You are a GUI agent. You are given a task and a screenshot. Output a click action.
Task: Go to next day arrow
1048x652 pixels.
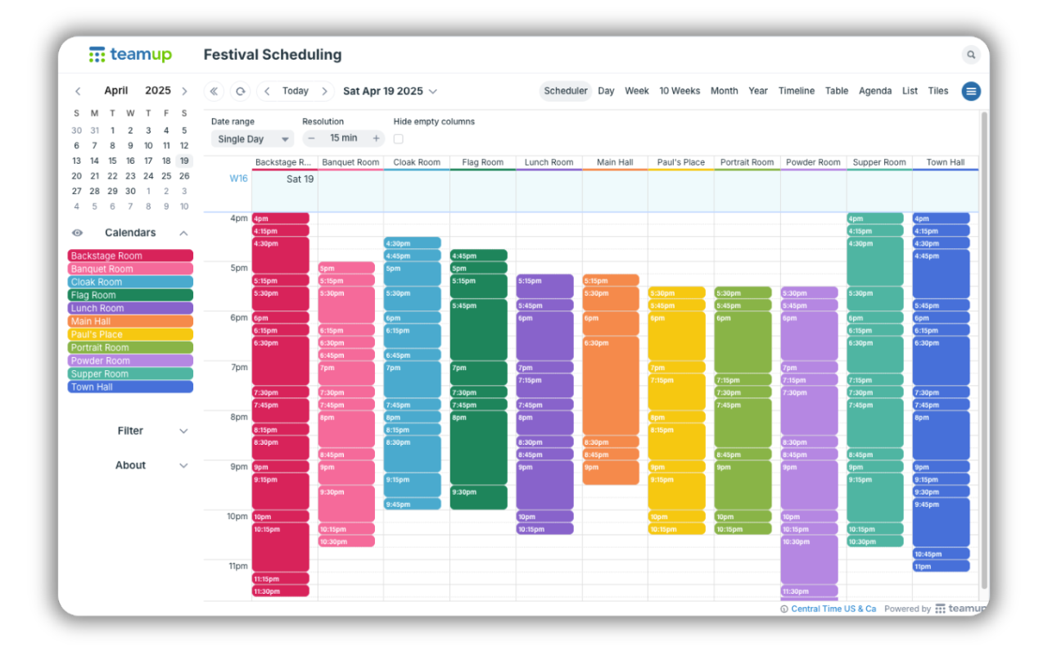tap(325, 91)
